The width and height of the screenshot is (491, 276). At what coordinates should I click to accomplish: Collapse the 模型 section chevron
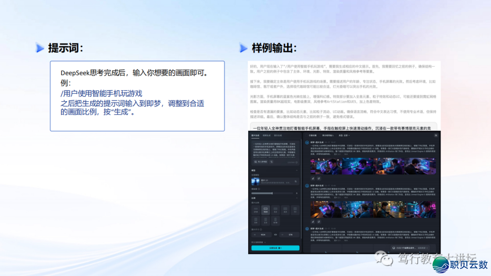(298, 171)
